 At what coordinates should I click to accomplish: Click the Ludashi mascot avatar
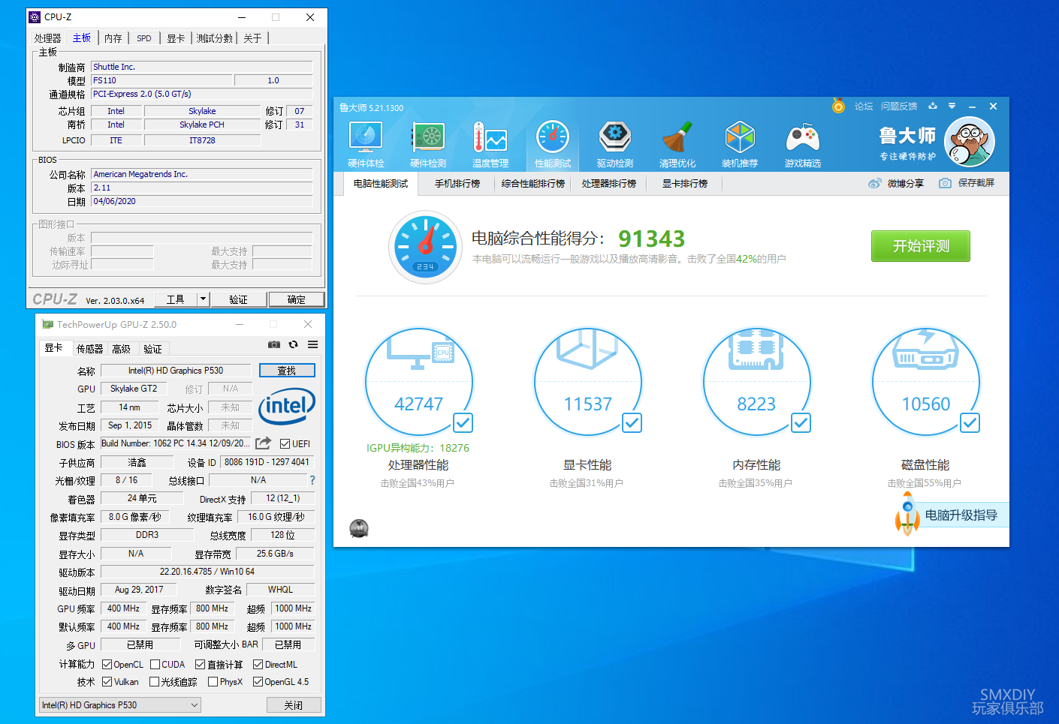[x=970, y=142]
